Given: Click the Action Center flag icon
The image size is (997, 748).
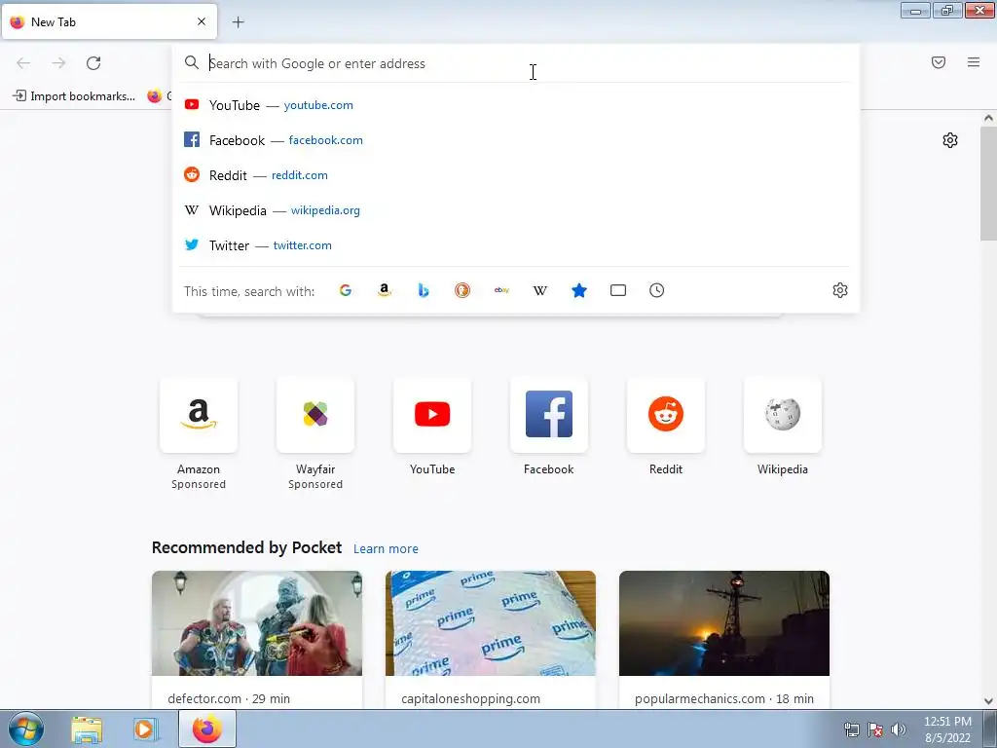Looking at the screenshot, I should point(875,729).
